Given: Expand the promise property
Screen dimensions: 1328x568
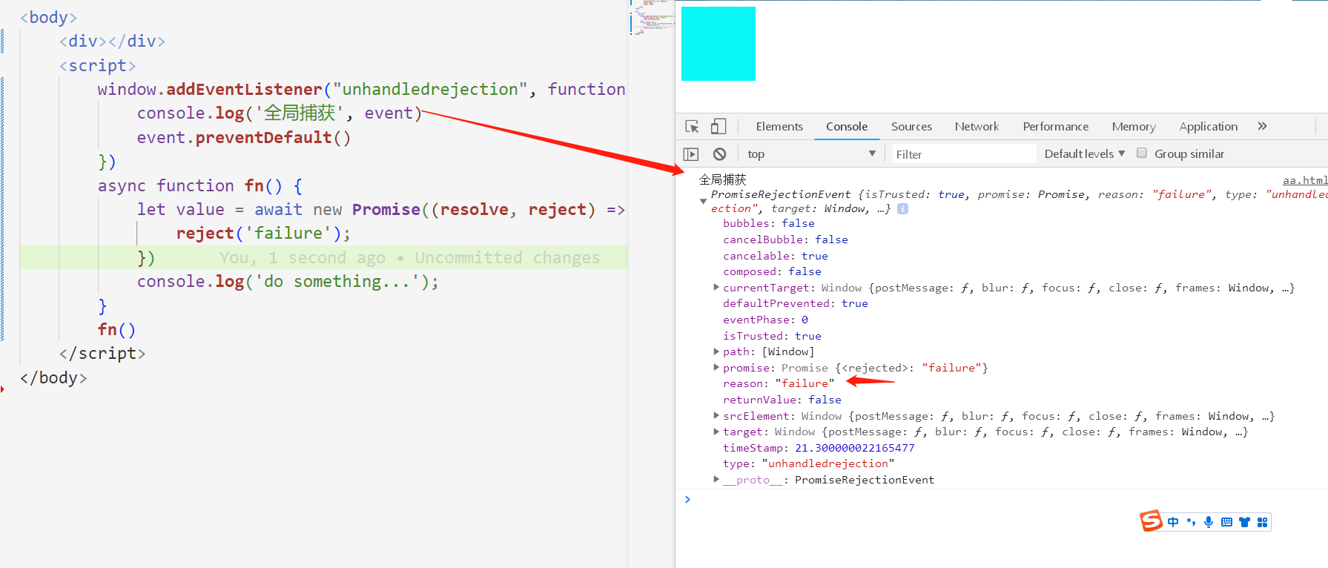Looking at the screenshot, I should click(x=716, y=367).
